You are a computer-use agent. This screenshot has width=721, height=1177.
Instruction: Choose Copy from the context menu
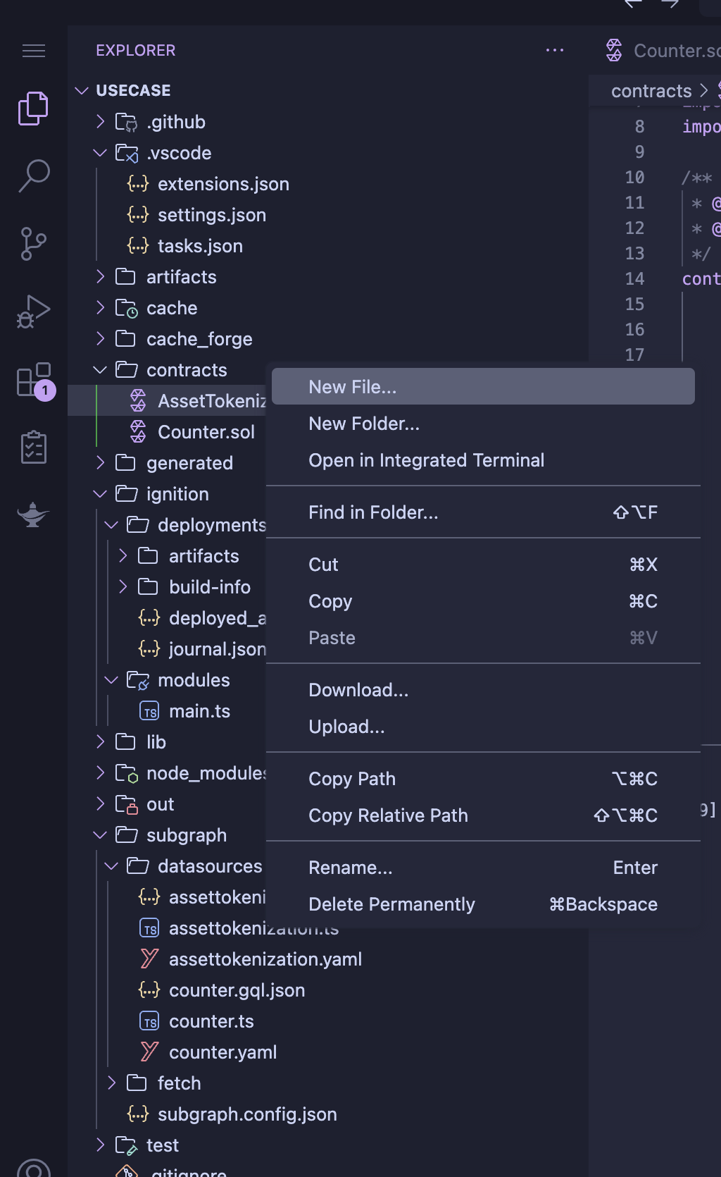[x=483, y=601]
